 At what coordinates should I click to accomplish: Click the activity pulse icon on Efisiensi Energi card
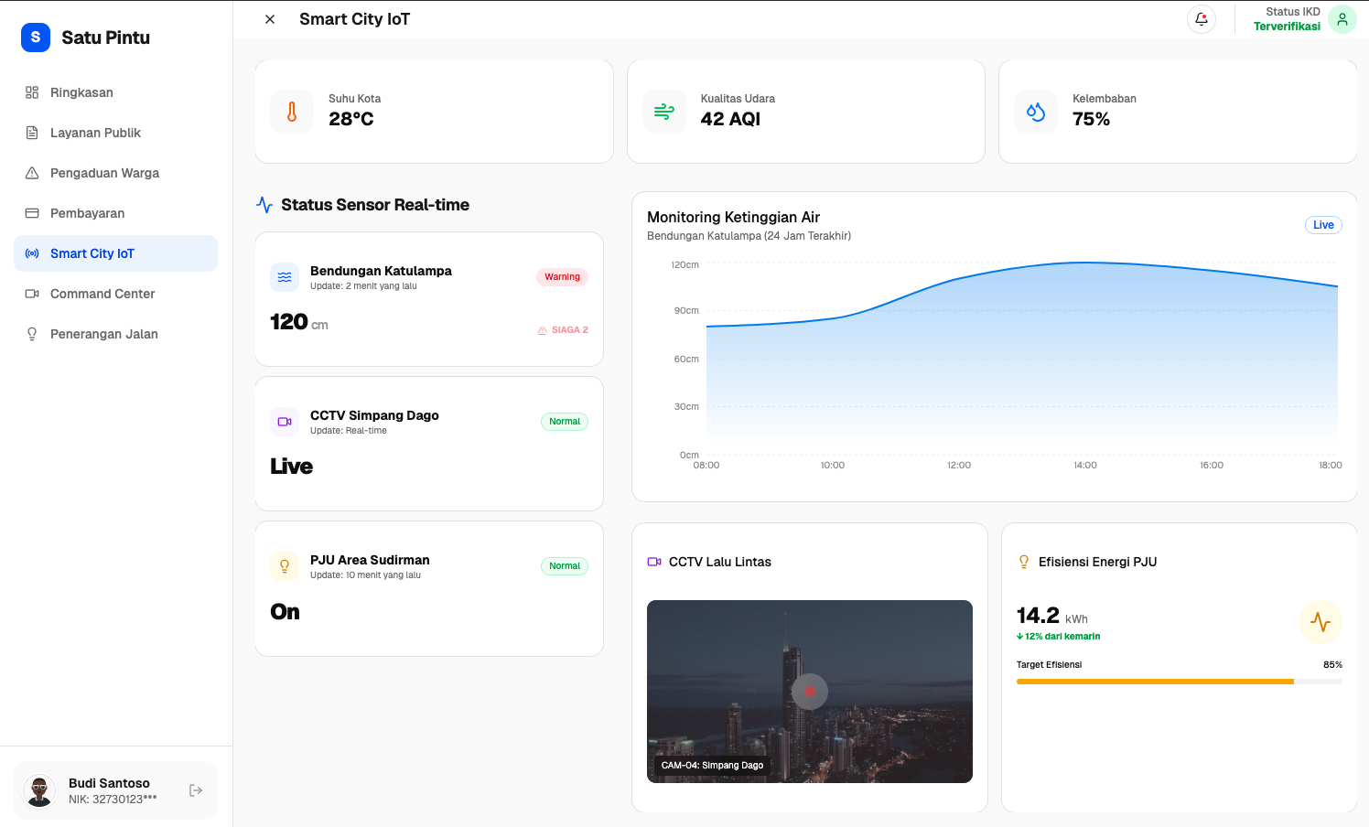[x=1320, y=621]
